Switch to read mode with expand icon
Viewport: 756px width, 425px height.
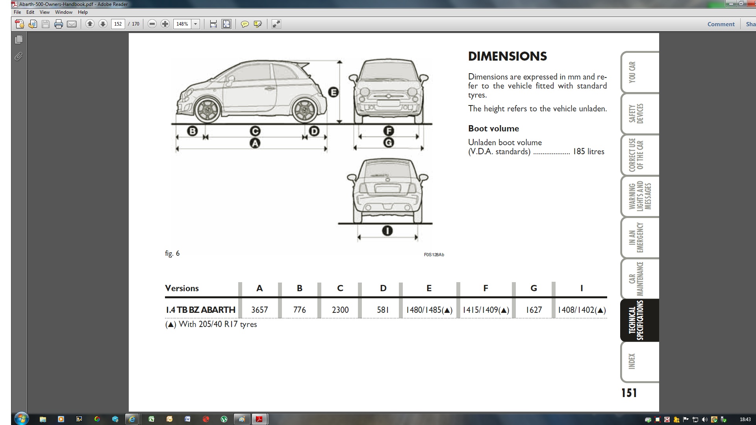pos(276,24)
